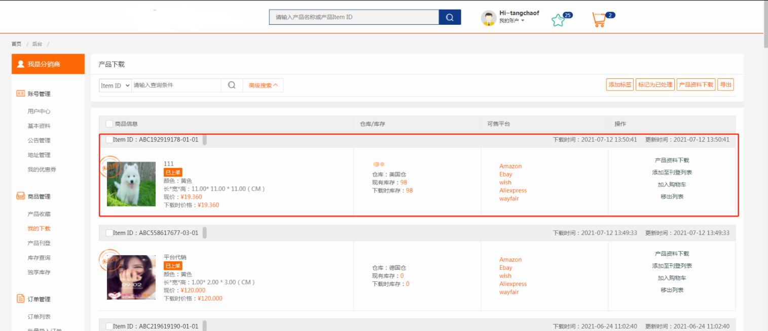Click 添加至刊登列表 for the dog product row
The width and height of the screenshot is (768, 331).
coord(672,173)
